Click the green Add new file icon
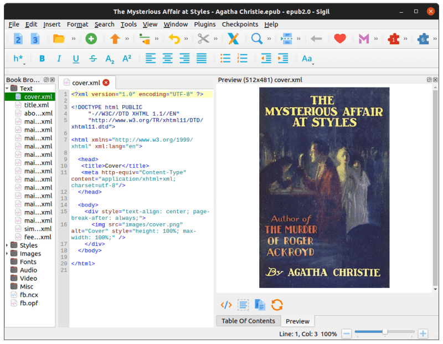443x344 pixels. click(x=91, y=39)
